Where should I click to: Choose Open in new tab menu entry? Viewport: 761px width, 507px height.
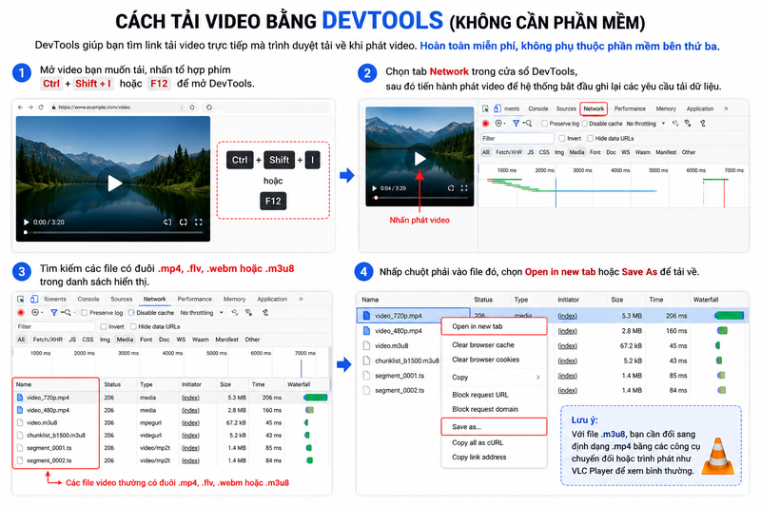[x=494, y=326]
